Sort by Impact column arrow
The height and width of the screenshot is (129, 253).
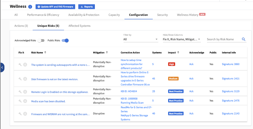click(178, 53)
